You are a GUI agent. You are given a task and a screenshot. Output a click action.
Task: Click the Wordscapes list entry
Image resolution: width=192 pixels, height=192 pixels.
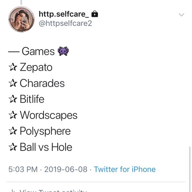point(48,115)
